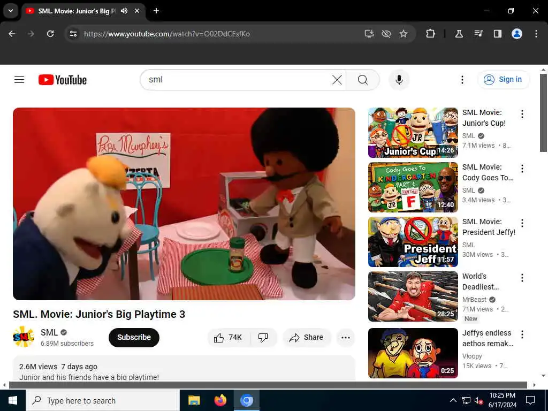Open options menu for Cody Goes To video
The height and width of the screenshot is (411, 548).
click(522, 169)
